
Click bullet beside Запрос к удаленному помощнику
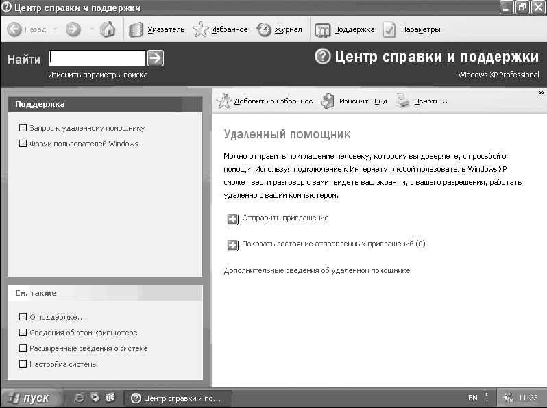(x=23, y=128)
